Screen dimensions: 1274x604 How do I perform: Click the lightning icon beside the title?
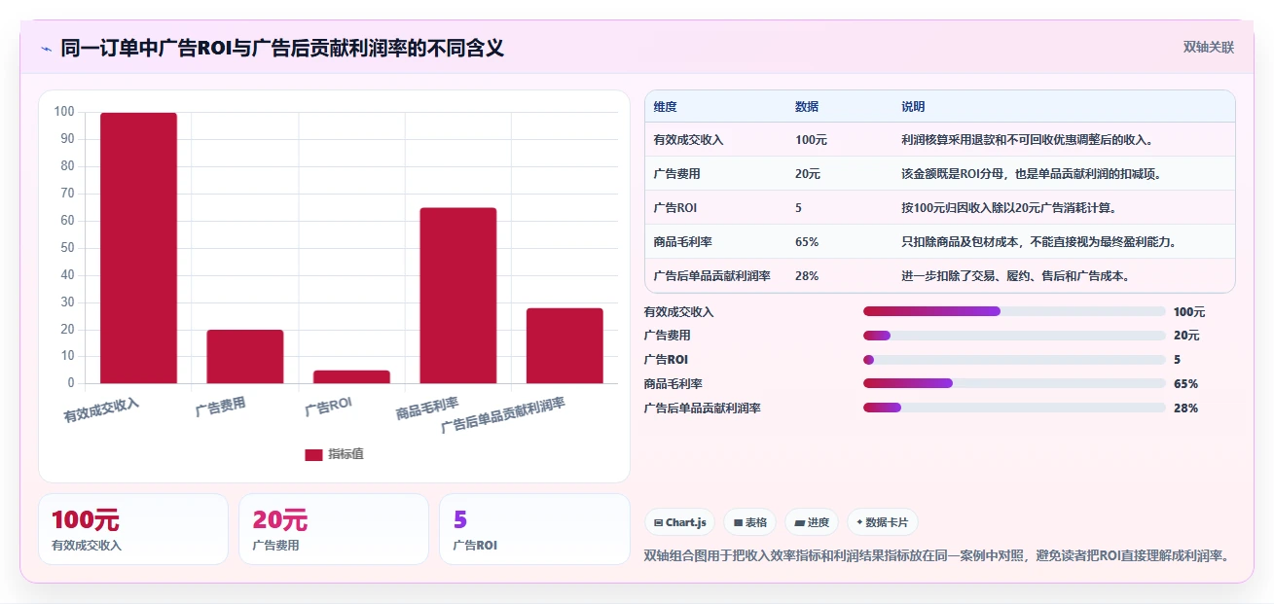click(x=46, y=49)
